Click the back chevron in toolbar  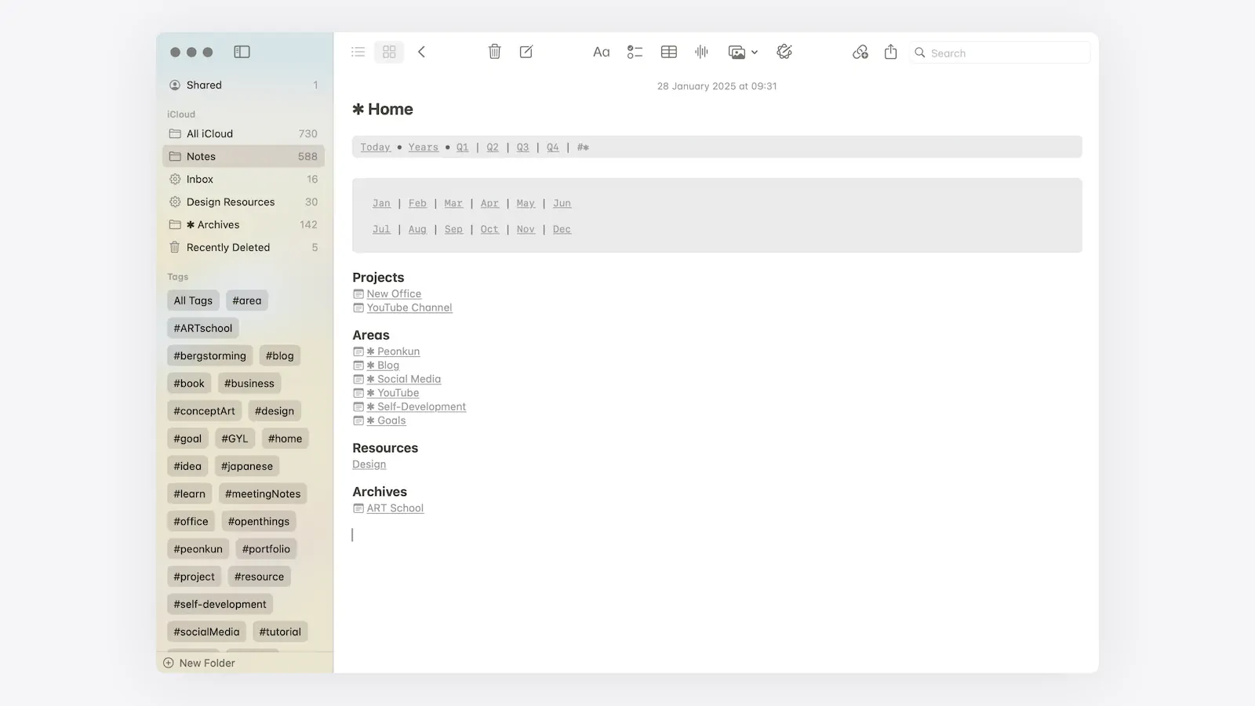coord(421,52)
